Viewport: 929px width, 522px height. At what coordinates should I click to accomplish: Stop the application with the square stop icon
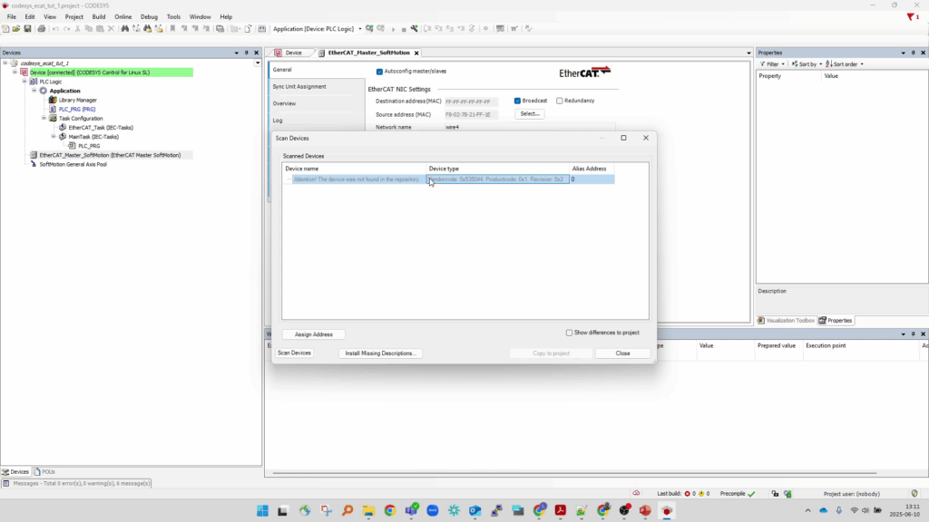(404, 29)
